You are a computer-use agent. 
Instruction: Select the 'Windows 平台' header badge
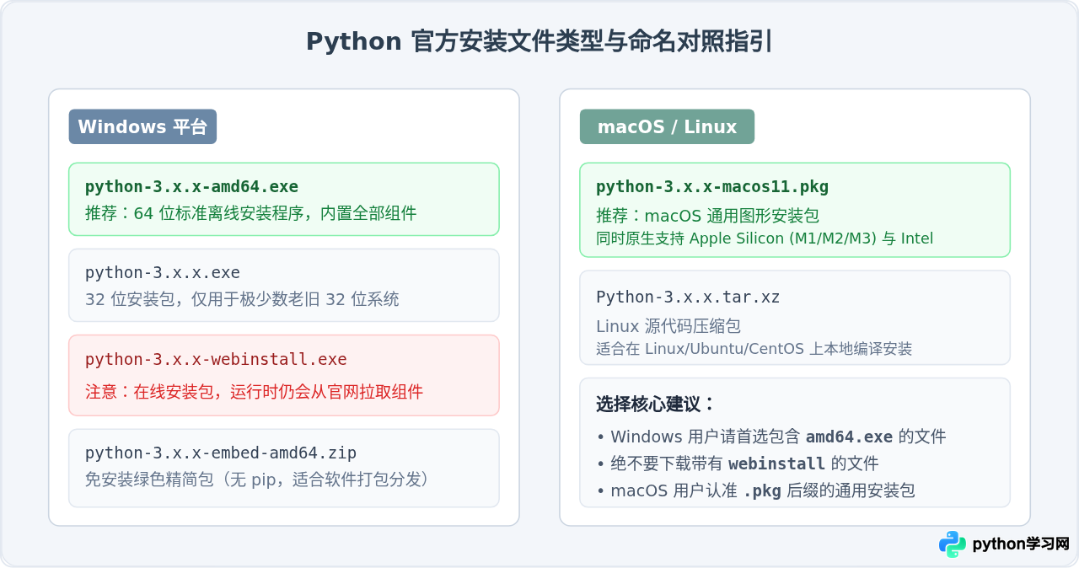(142, 126)
